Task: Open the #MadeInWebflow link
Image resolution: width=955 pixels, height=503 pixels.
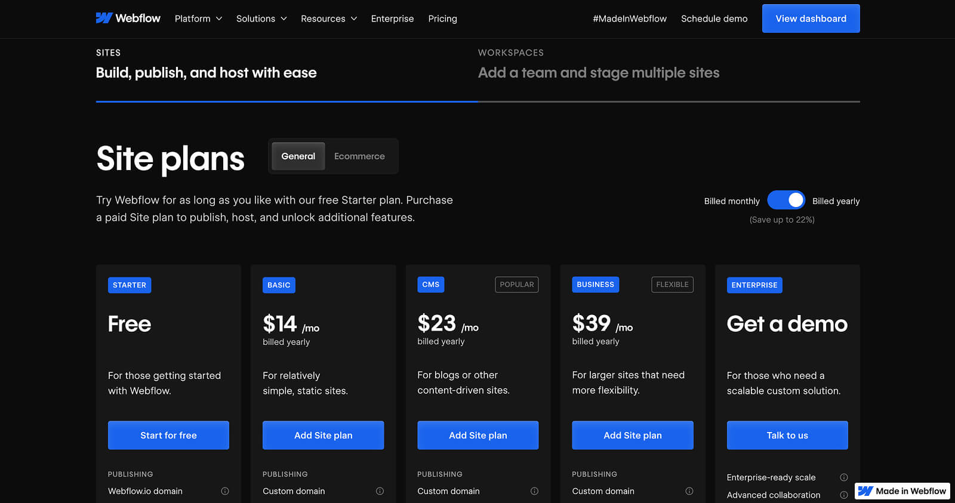Action: pos(630,18)
